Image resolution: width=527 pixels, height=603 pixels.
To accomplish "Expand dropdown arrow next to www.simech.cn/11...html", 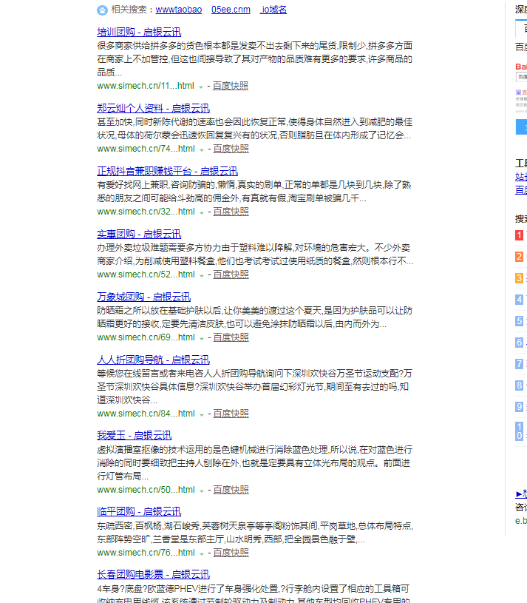I will pos(200,87).
